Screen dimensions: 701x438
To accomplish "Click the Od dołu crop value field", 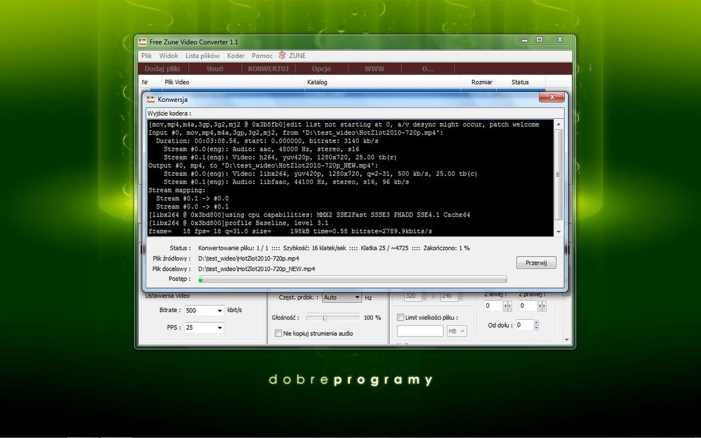I will coord(524,325).
